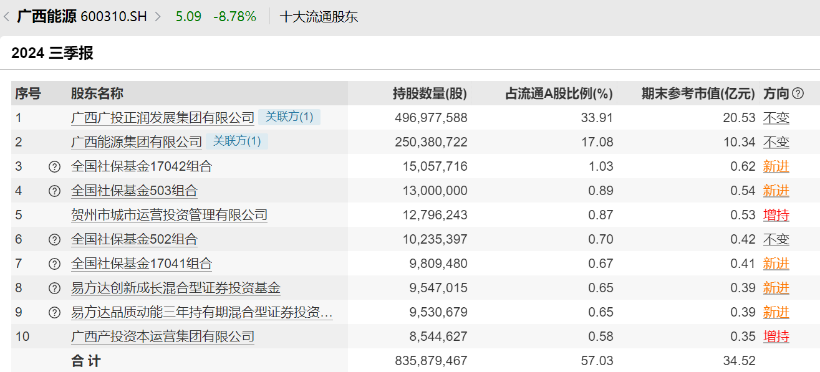This screenshot has width=820, height=372.
Task: Click 占流通A股比例(%) column header
Action: click(559, 93)
